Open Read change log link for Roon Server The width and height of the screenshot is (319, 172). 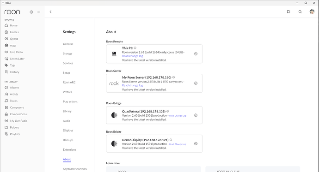(x=132, y=85)
